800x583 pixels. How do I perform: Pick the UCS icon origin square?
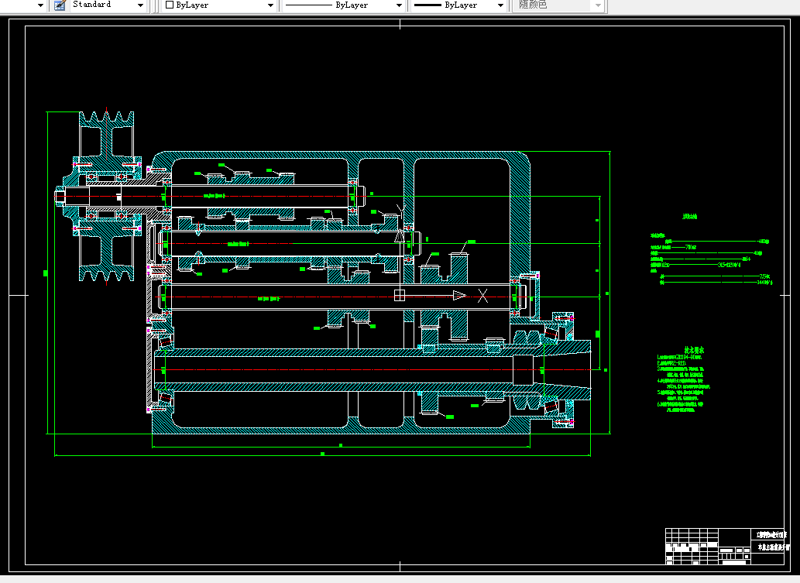click(400, 295)
